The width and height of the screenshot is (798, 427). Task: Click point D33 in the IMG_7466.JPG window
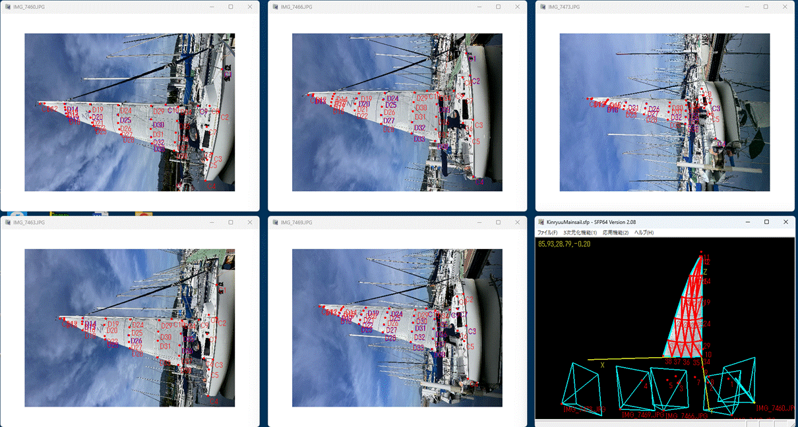click(419, 139)
